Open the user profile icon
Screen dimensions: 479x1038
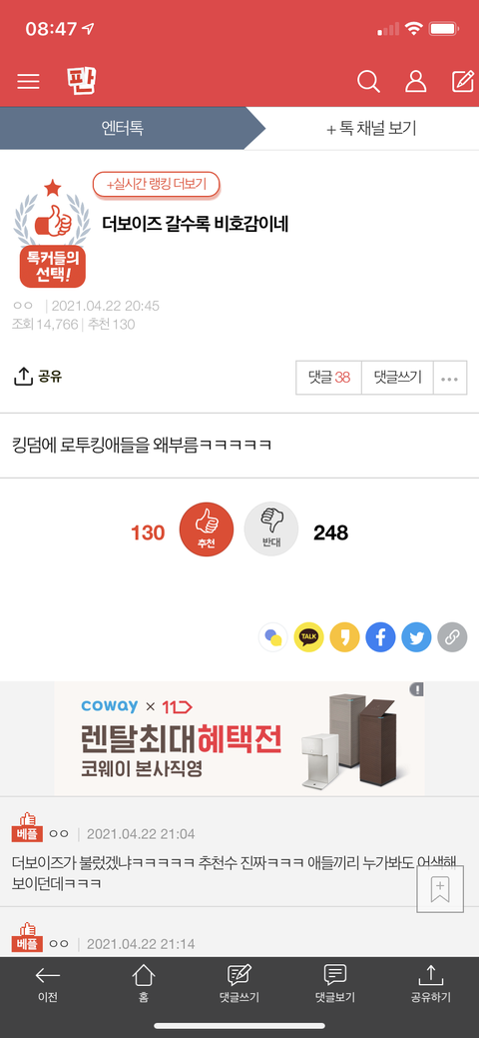415,82
